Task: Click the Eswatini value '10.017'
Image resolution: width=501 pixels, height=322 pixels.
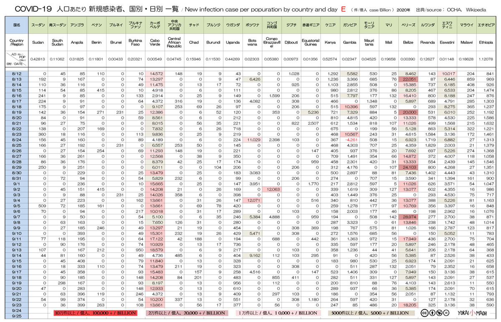Action: coord(448,73)
